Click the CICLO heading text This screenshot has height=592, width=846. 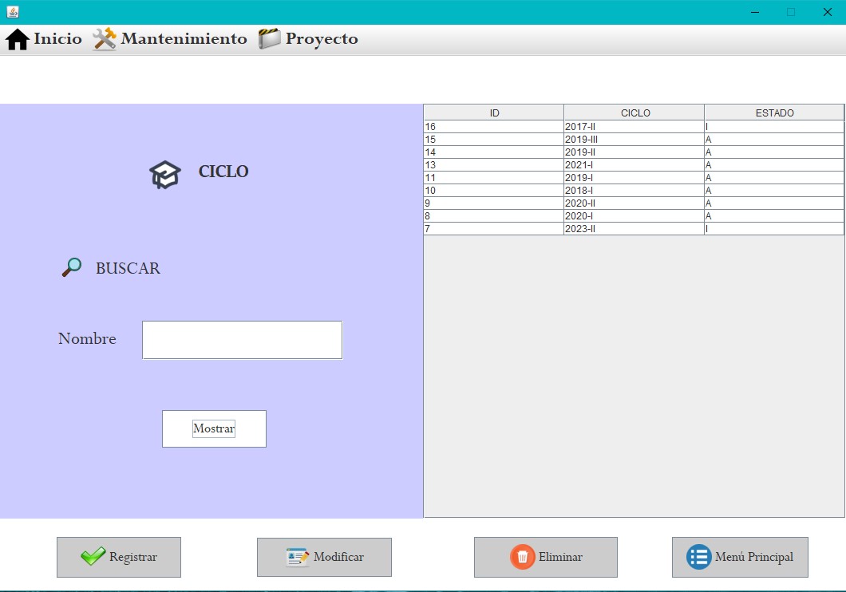tap(223, 172)
